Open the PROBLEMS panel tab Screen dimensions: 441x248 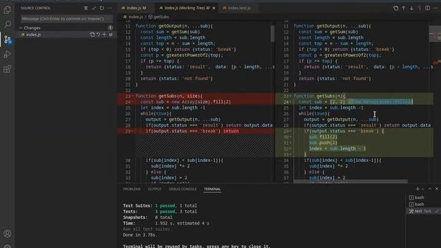(x=132, y=189)
